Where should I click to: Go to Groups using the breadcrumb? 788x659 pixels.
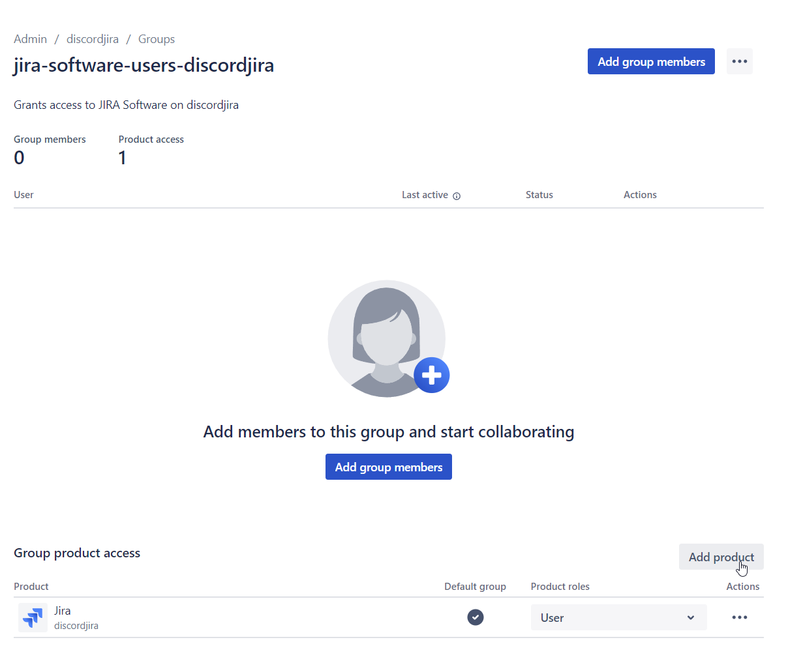(x=156, y=38)
